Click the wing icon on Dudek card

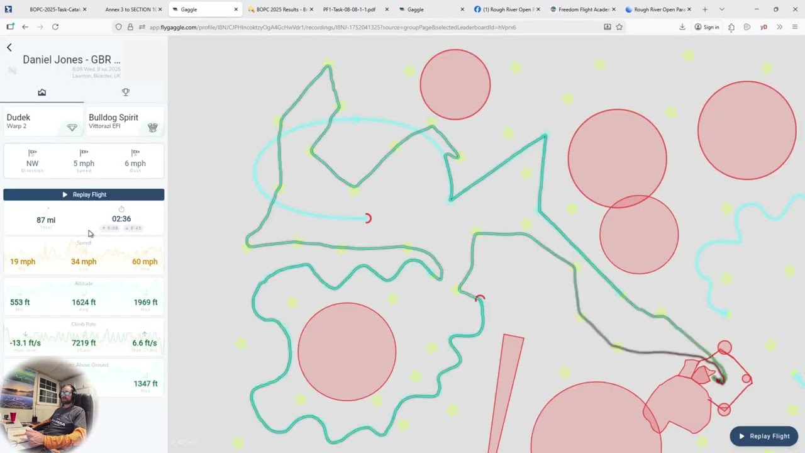point(72,128)
